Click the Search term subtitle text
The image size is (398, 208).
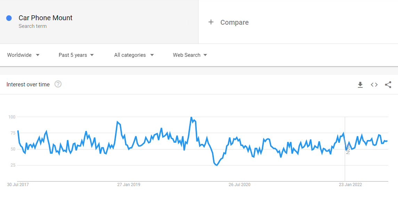pos(32,26)
